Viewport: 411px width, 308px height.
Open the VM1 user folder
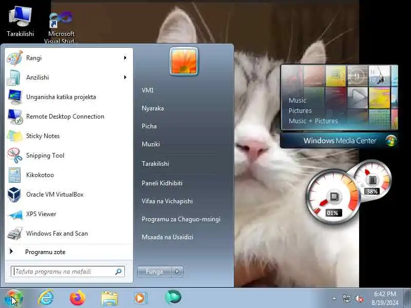tap(147, 90)
